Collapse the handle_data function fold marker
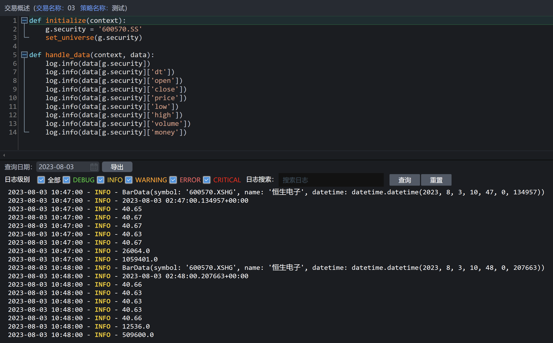Viewport: 553px width, 343px height. (24, 55)
